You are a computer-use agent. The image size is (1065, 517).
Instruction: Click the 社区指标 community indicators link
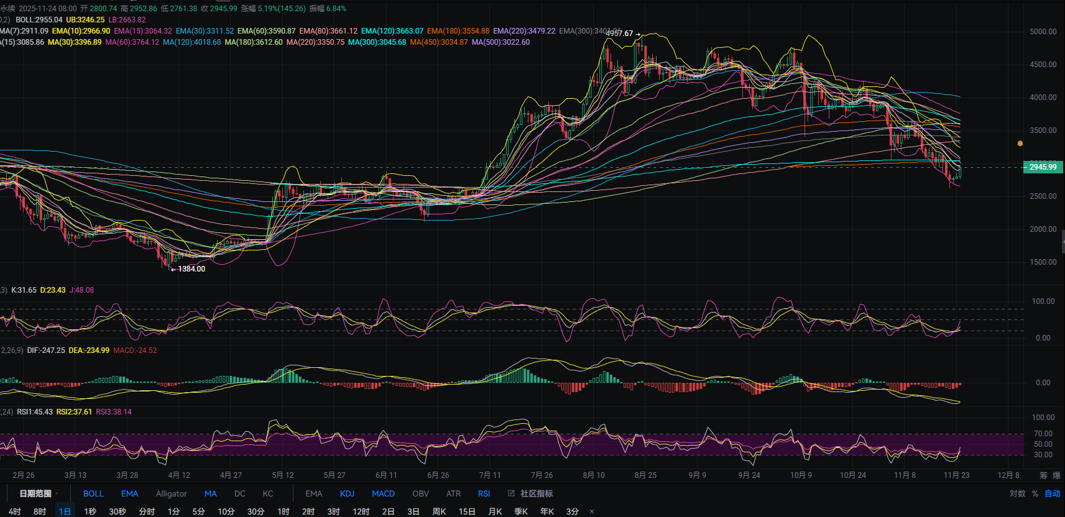click(x=536, y=493)
